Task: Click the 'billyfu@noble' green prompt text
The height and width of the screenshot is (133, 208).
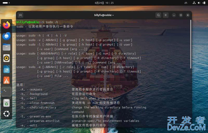Action: coord(28,22)
